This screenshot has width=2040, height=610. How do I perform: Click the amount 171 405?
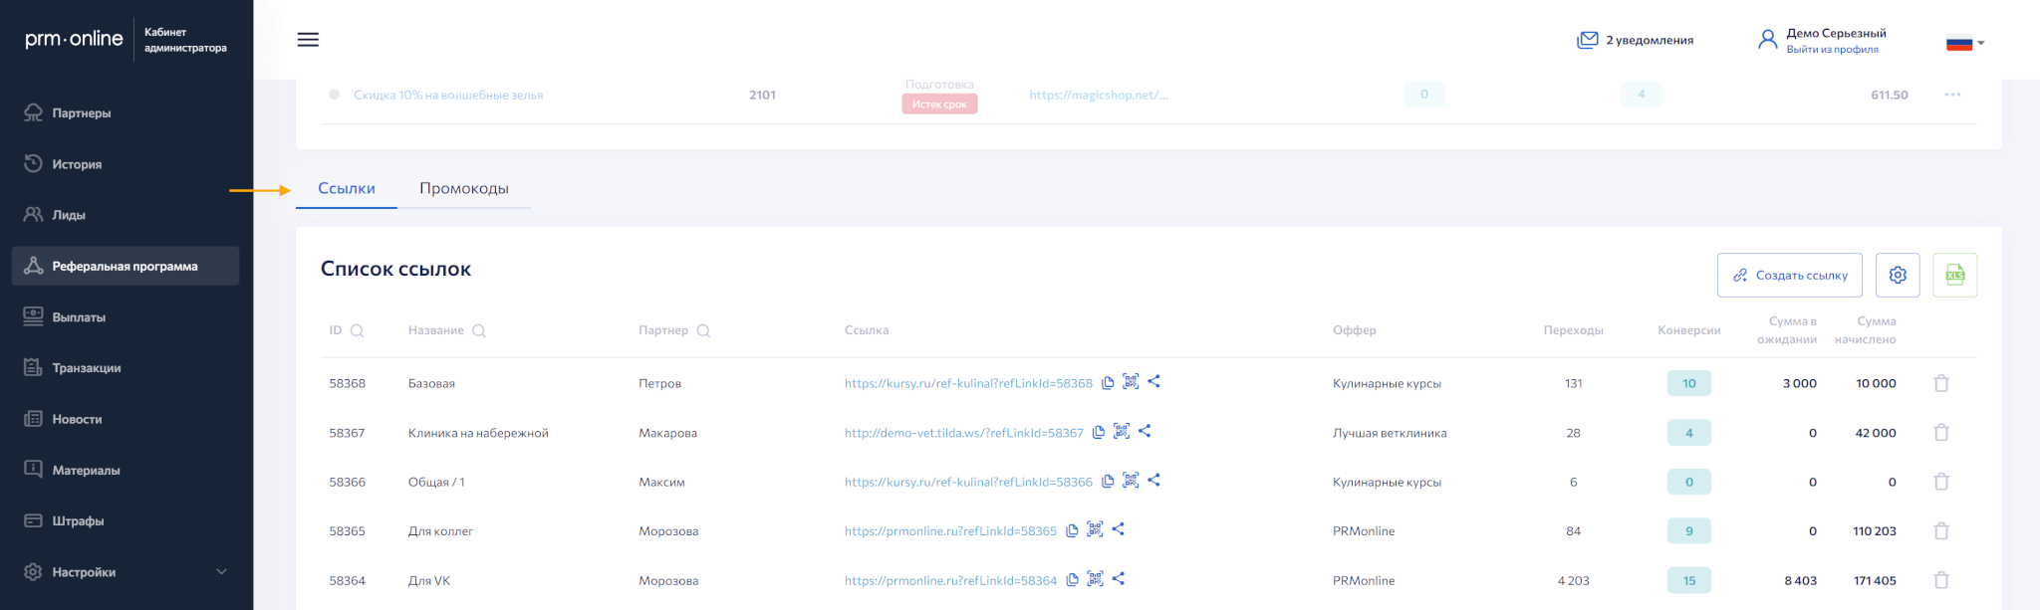pyautogui.click(x=1875, y=580)
